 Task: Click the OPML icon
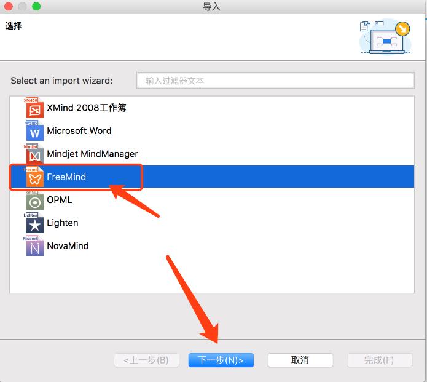[34, 201]
